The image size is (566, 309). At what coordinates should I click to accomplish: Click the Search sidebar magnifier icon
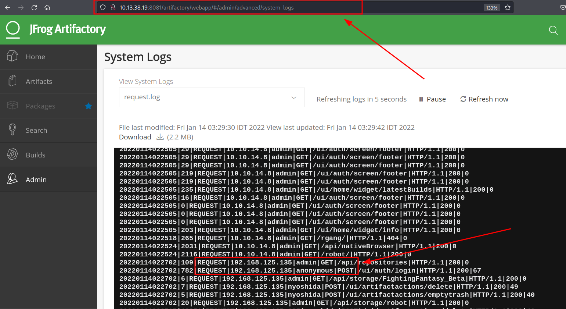pos(12,129)
